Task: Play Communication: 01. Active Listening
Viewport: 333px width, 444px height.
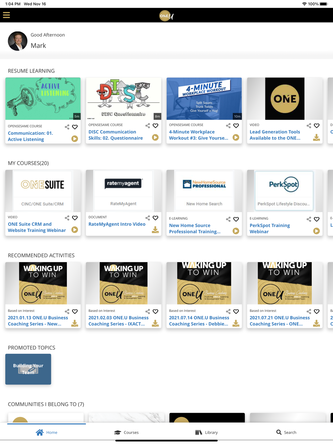Action: click(75, 139)
